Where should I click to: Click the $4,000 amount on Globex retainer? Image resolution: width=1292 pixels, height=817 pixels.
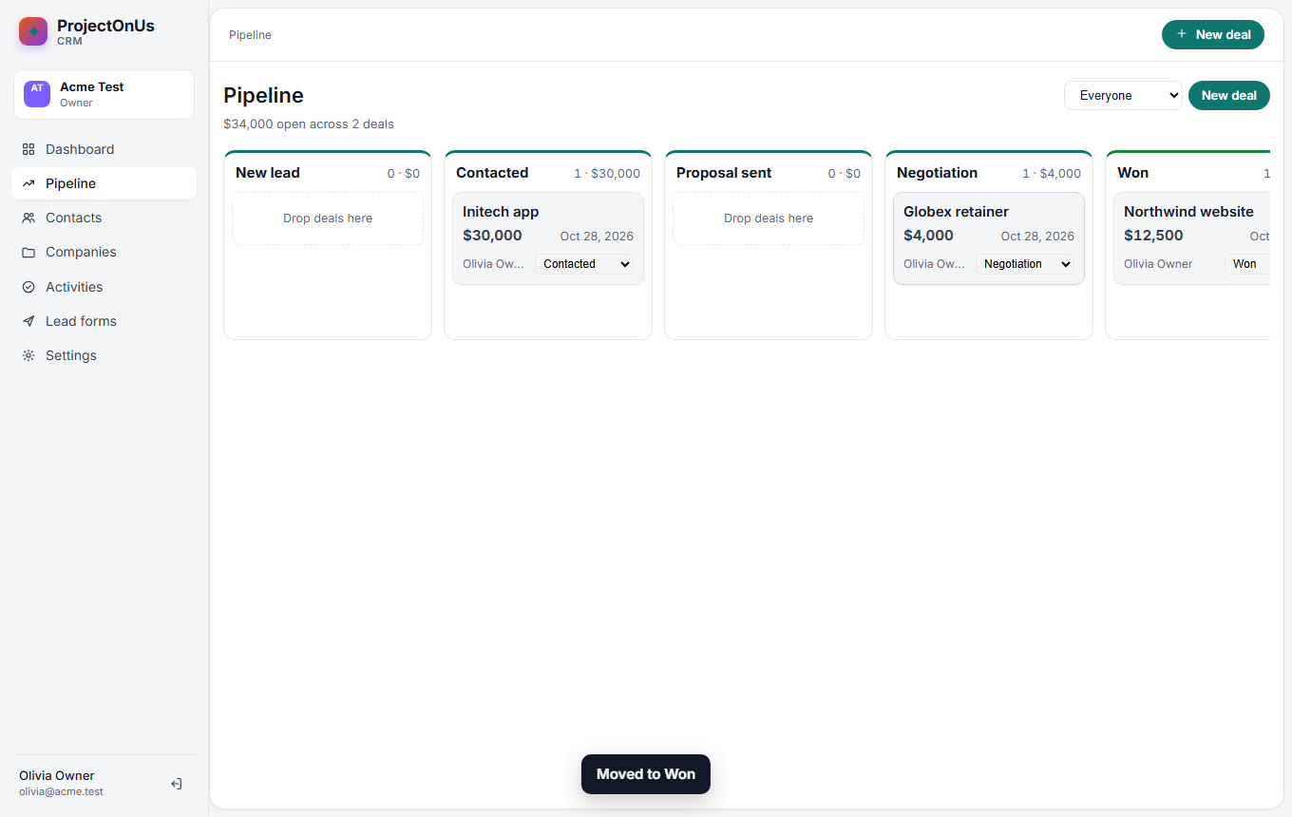[928, 236]
